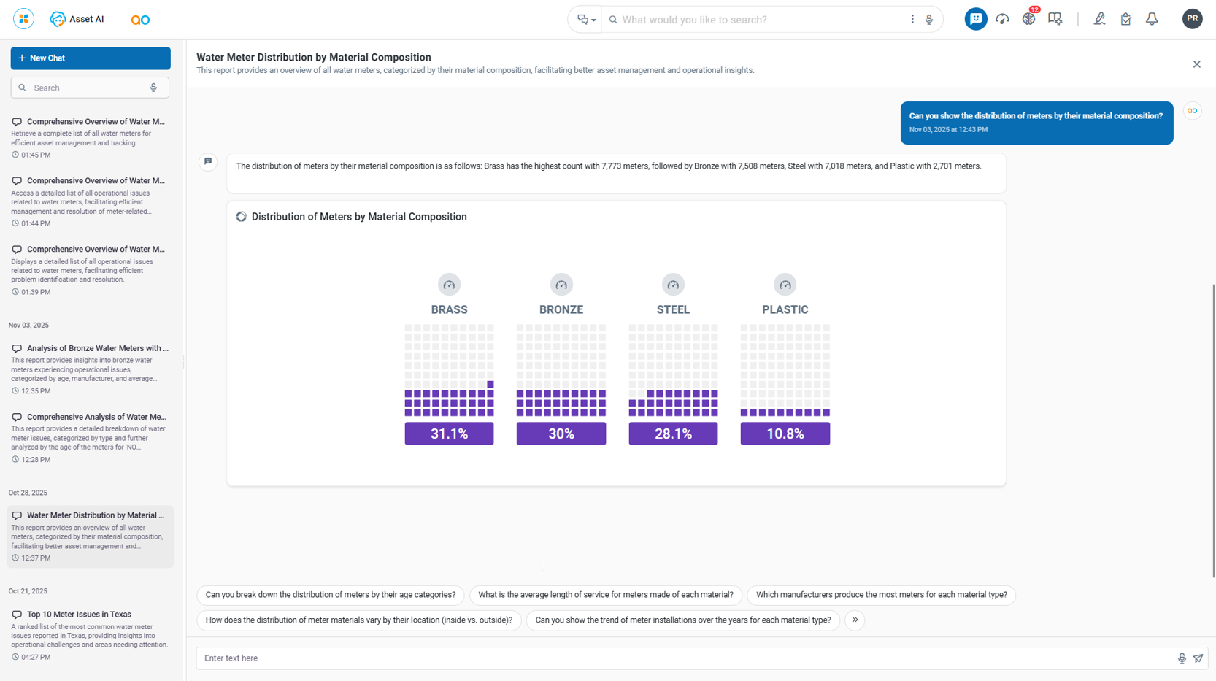
Task: Start a New Chat
Action: point(91,58)
